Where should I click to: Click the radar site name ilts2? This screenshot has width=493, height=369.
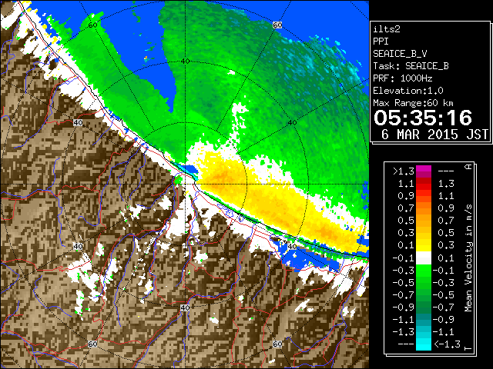pos(387,29)
